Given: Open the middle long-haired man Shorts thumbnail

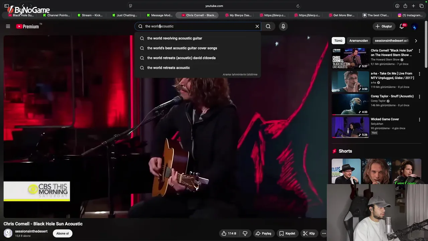Looking at the screenshot, I should tap(376, 171).
